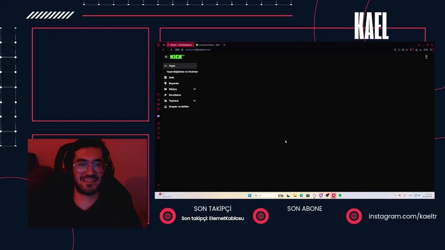Open Discord from taskbar
The height and width of the screenshot is (250, 445).
point(321,195)
